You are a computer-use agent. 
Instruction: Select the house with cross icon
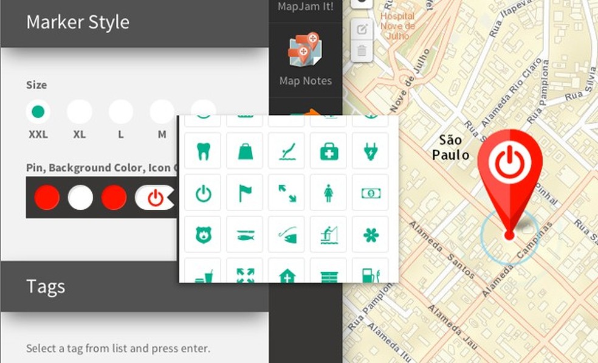point(287,271)
